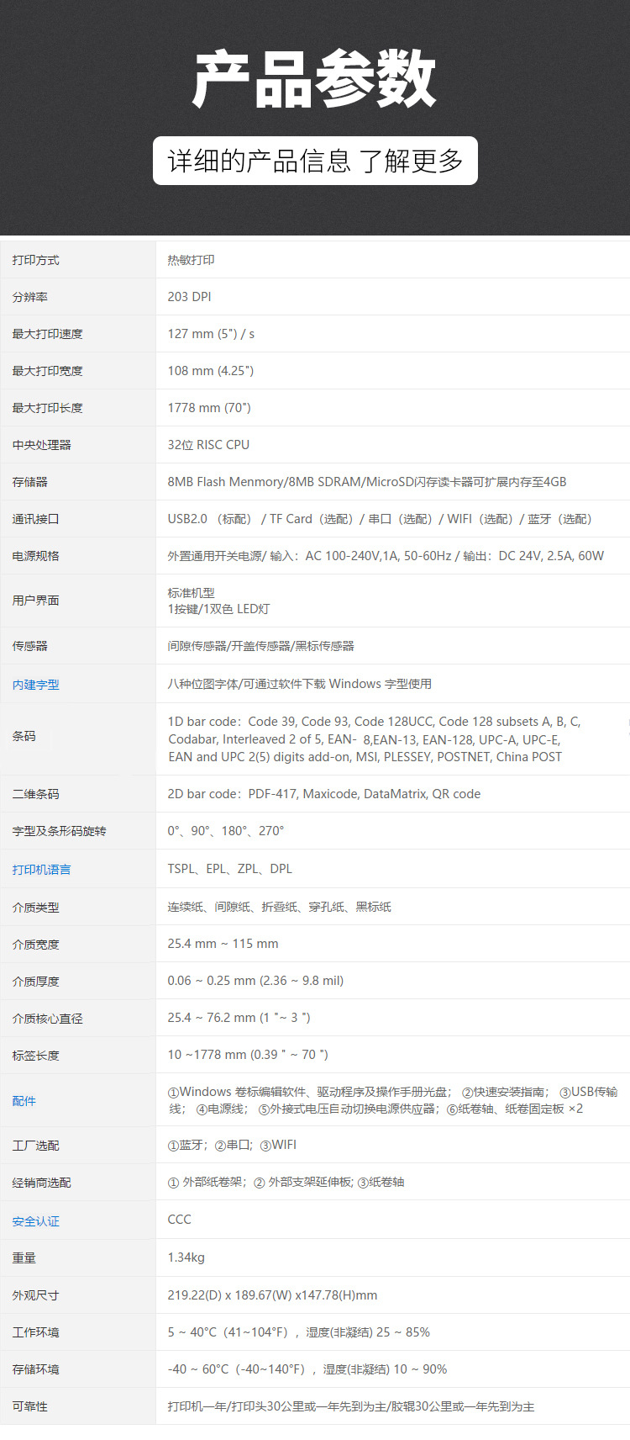Click the 203 DPI resolution value
Screen dimensions: 630x1440
(189, 297)
